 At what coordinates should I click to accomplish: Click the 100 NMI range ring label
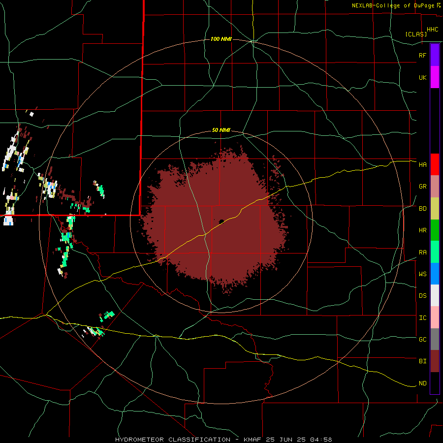[221, 39]
